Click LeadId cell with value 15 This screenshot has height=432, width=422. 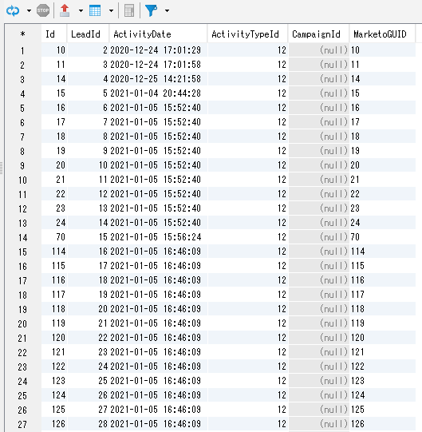tap(88, 237)
